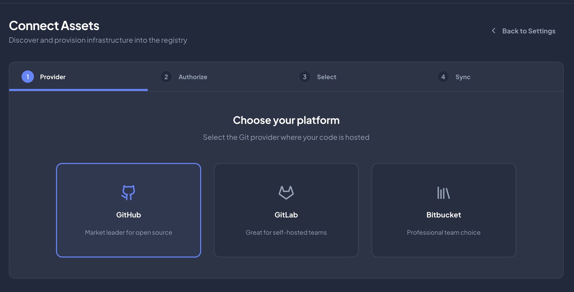Click the GitLab fox icon
Screen dimensions: 574x292
(286, 193)
